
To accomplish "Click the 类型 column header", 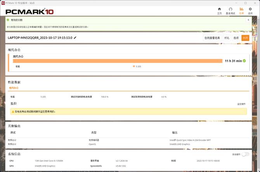I will click(x=94, y=133).
